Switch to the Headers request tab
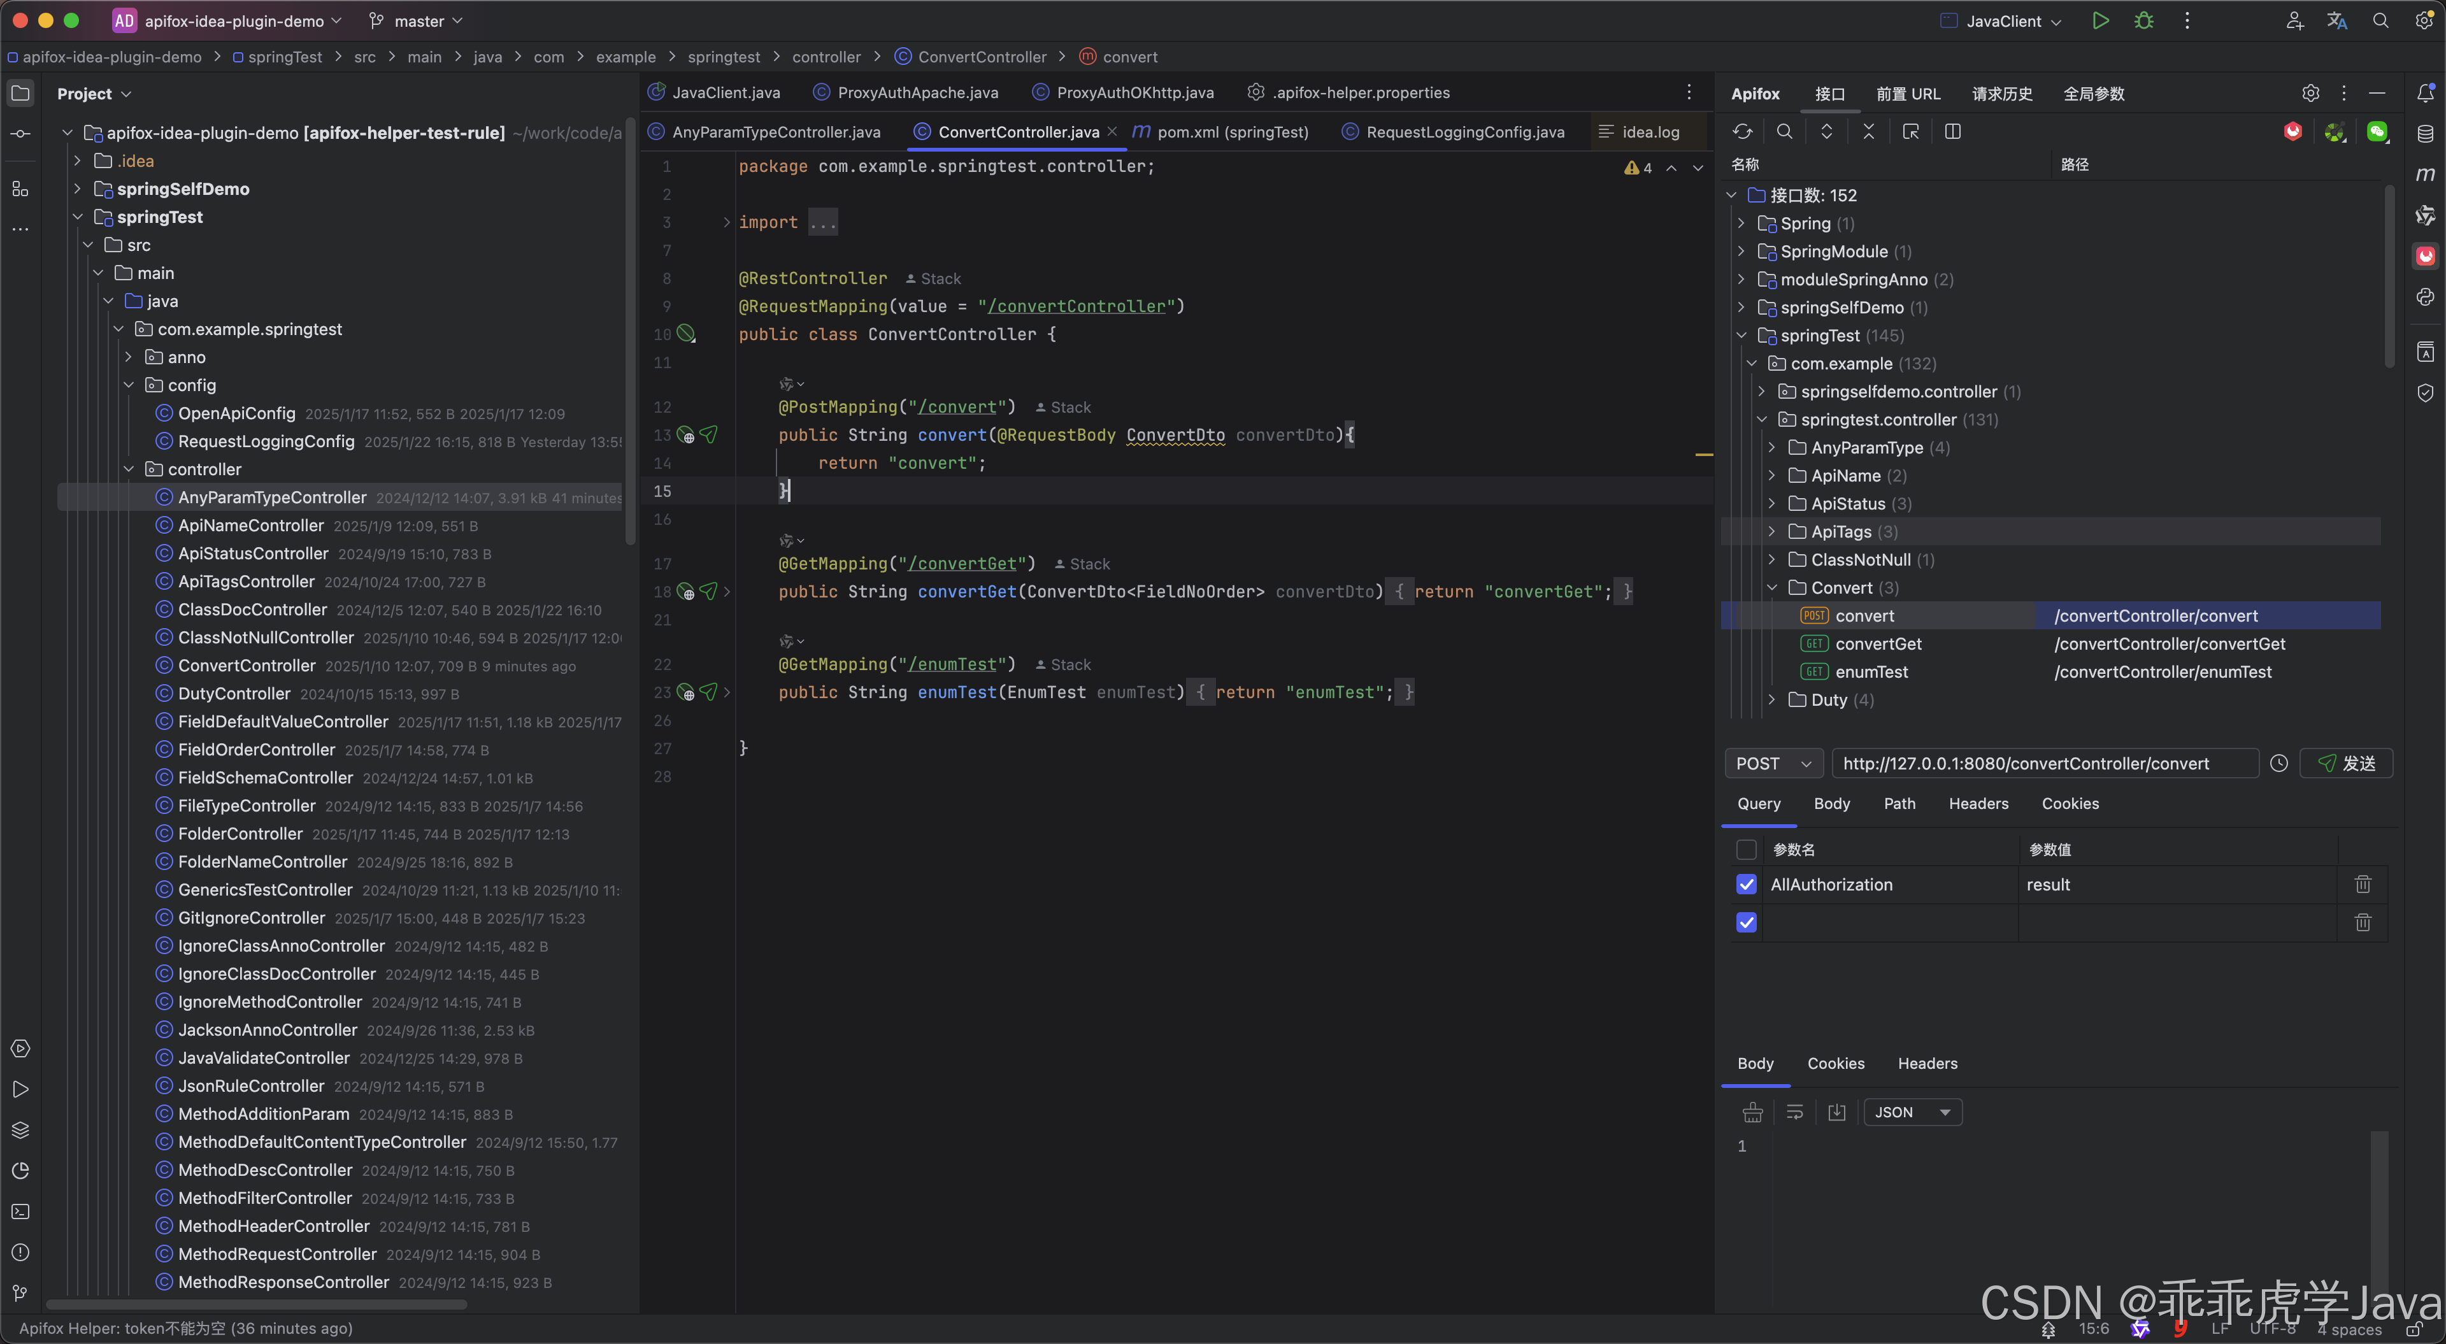This screenshot has height=1344, width=2446. click(x=1978, y=804)
